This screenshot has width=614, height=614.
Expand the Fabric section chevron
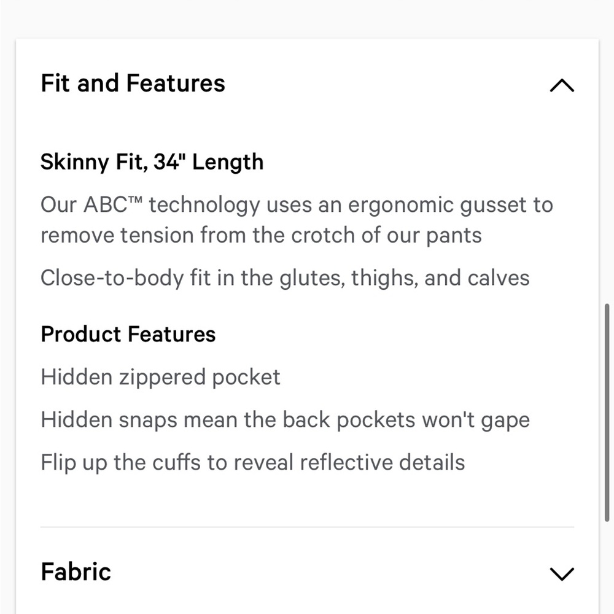click(x=562, y=573)
